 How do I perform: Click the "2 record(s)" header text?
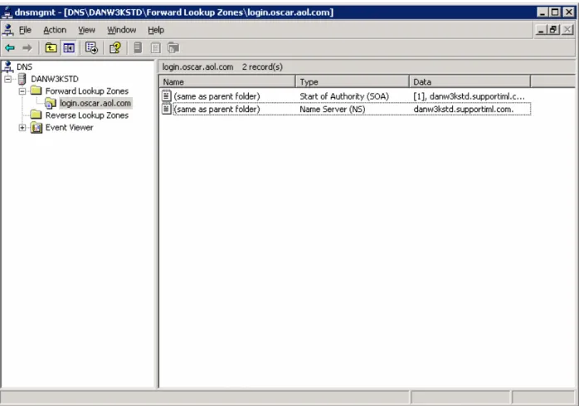tap(262, 67)
